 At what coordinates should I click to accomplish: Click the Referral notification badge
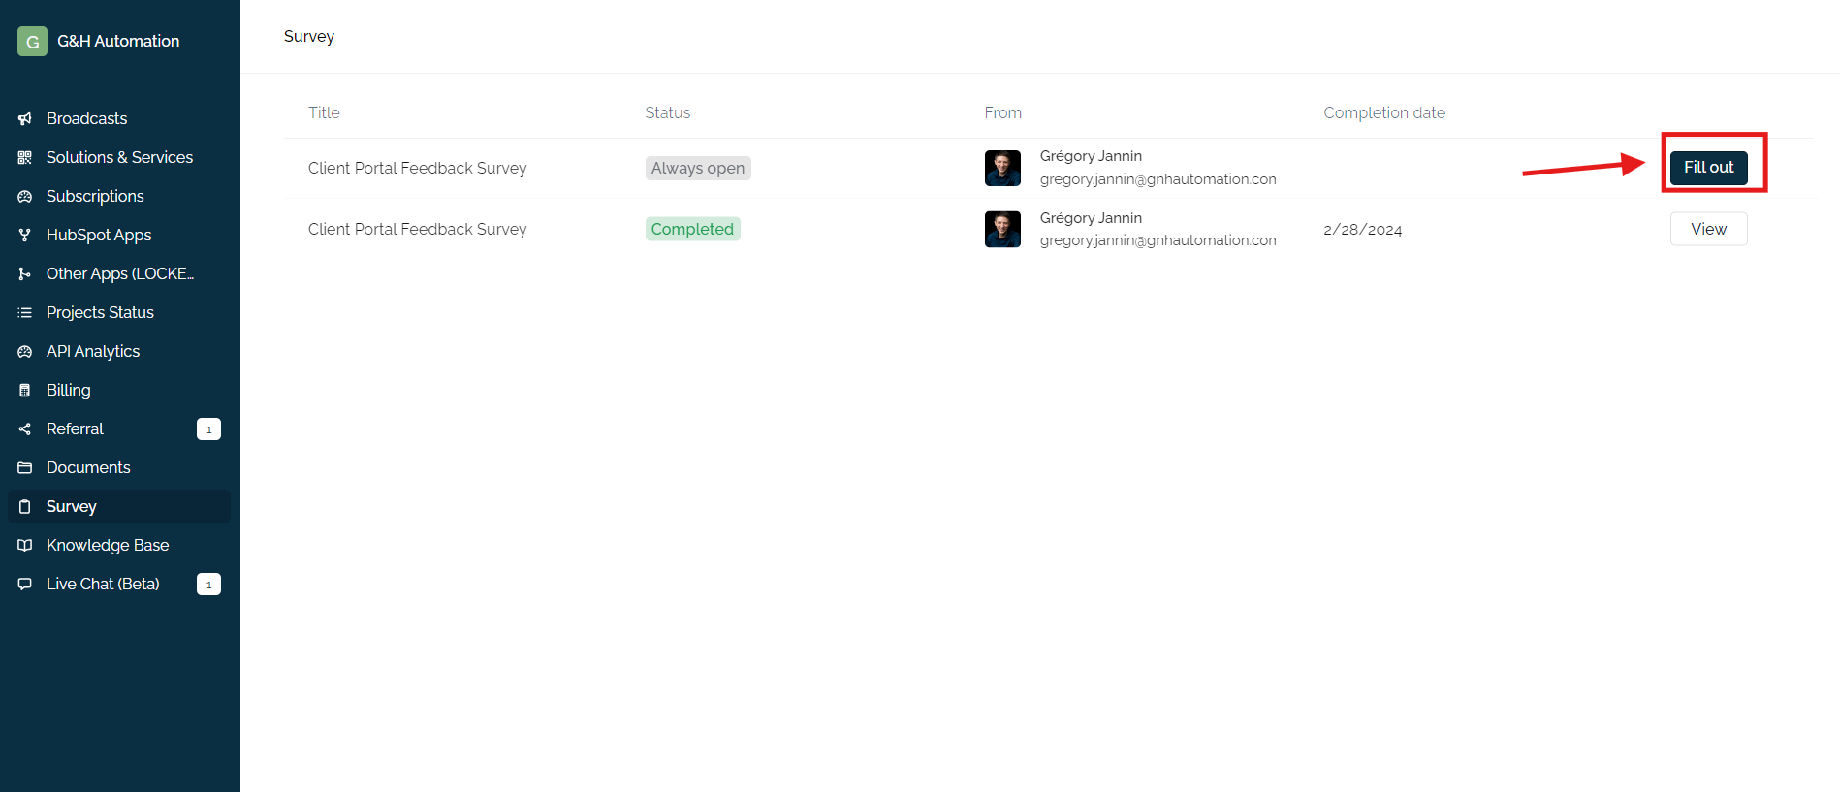pyautogui.click(x=208, y=428)
